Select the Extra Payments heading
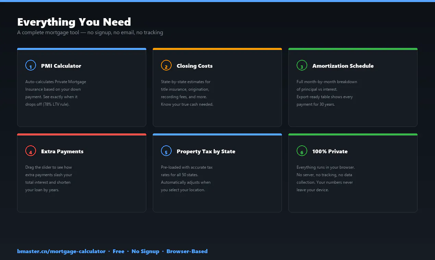This screenshot has width=435, height=260. 62,151
